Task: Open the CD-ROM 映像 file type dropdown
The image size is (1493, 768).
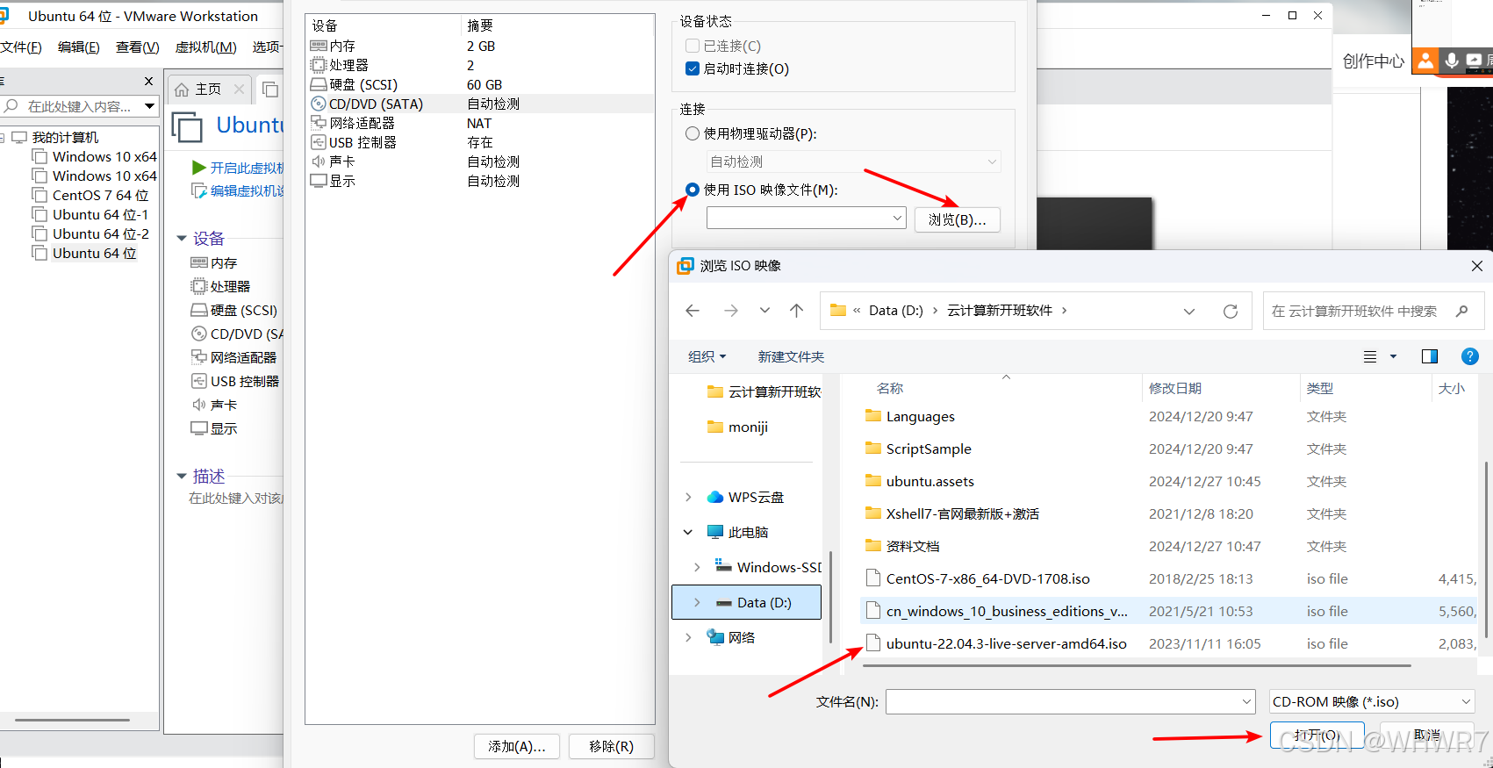Action: (x=1466, y=701)
